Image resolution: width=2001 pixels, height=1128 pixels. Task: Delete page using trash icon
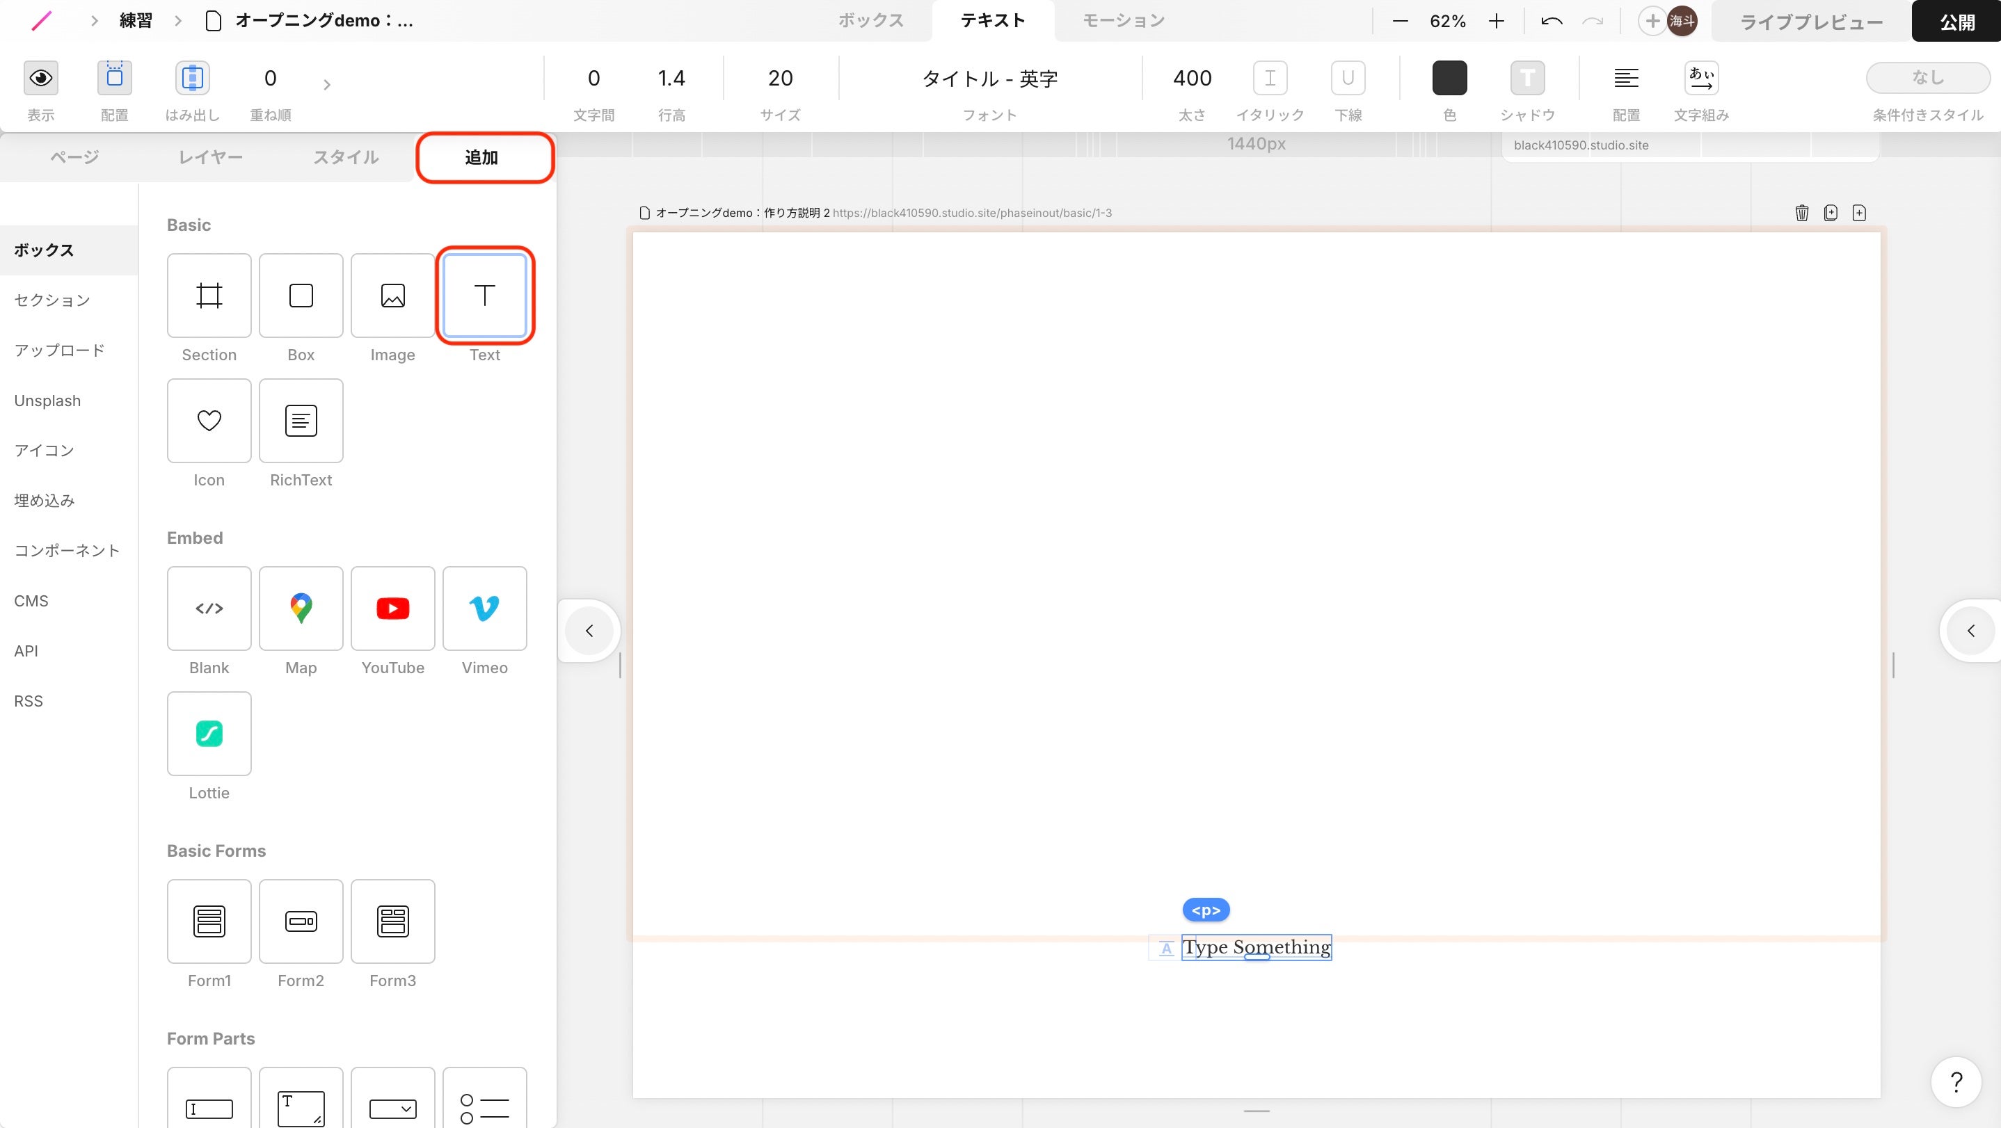[x=1801, y=213]
